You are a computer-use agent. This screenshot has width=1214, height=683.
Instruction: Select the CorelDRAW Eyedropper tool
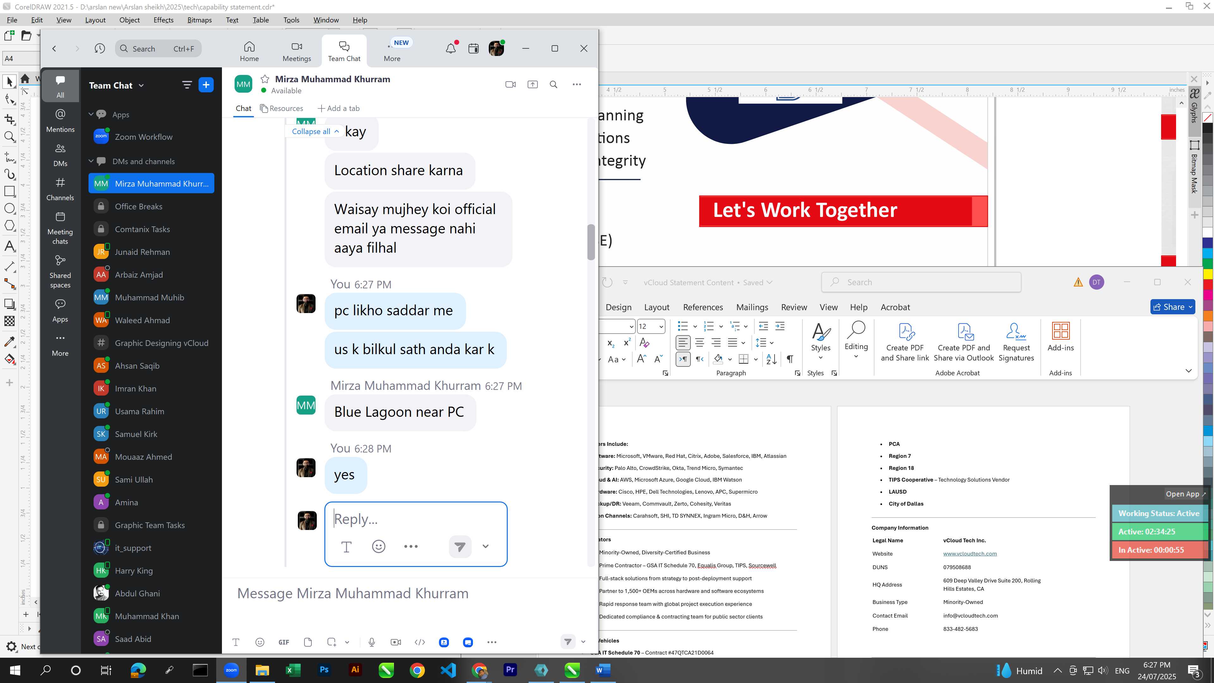[x=9, y=341]
